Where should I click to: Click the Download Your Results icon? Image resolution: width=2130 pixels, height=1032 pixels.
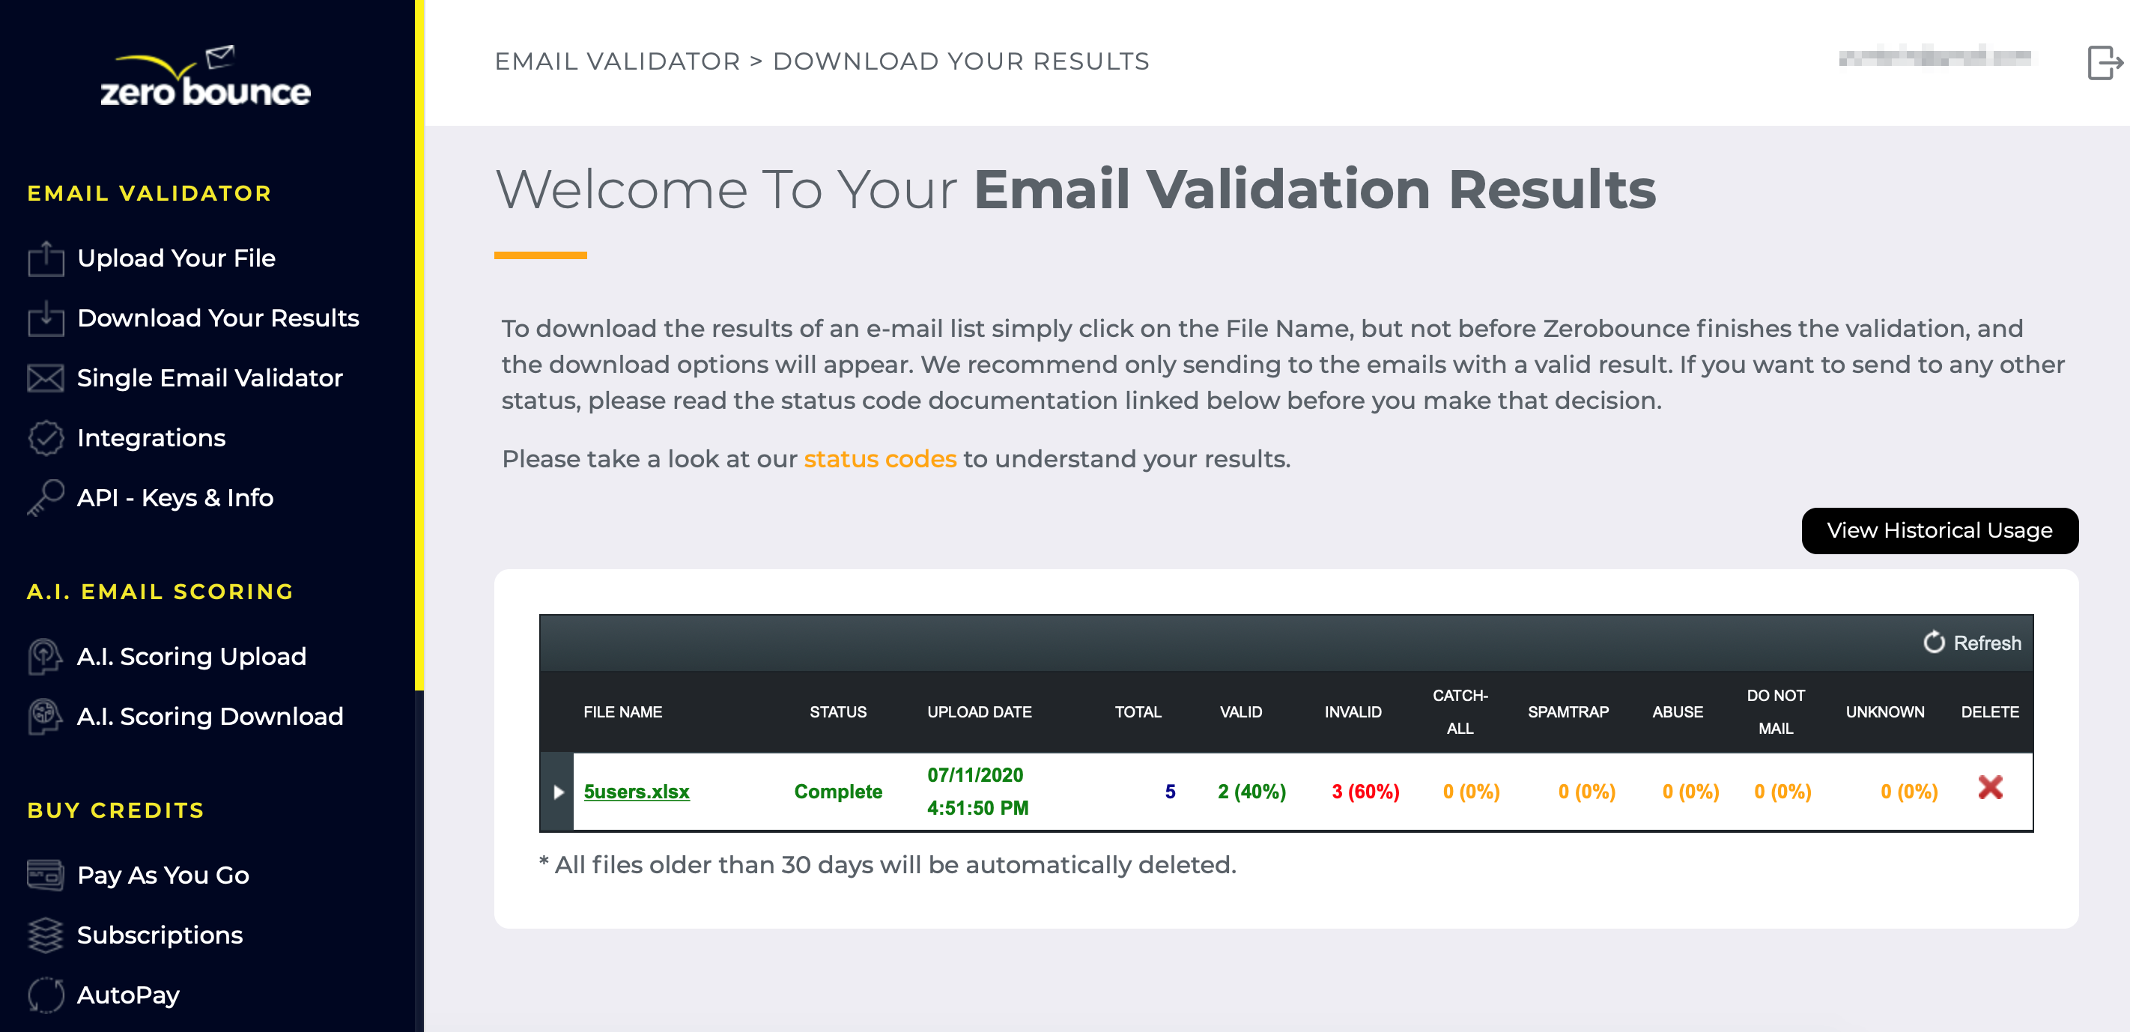pyautogui.click(x=46, y=319)
